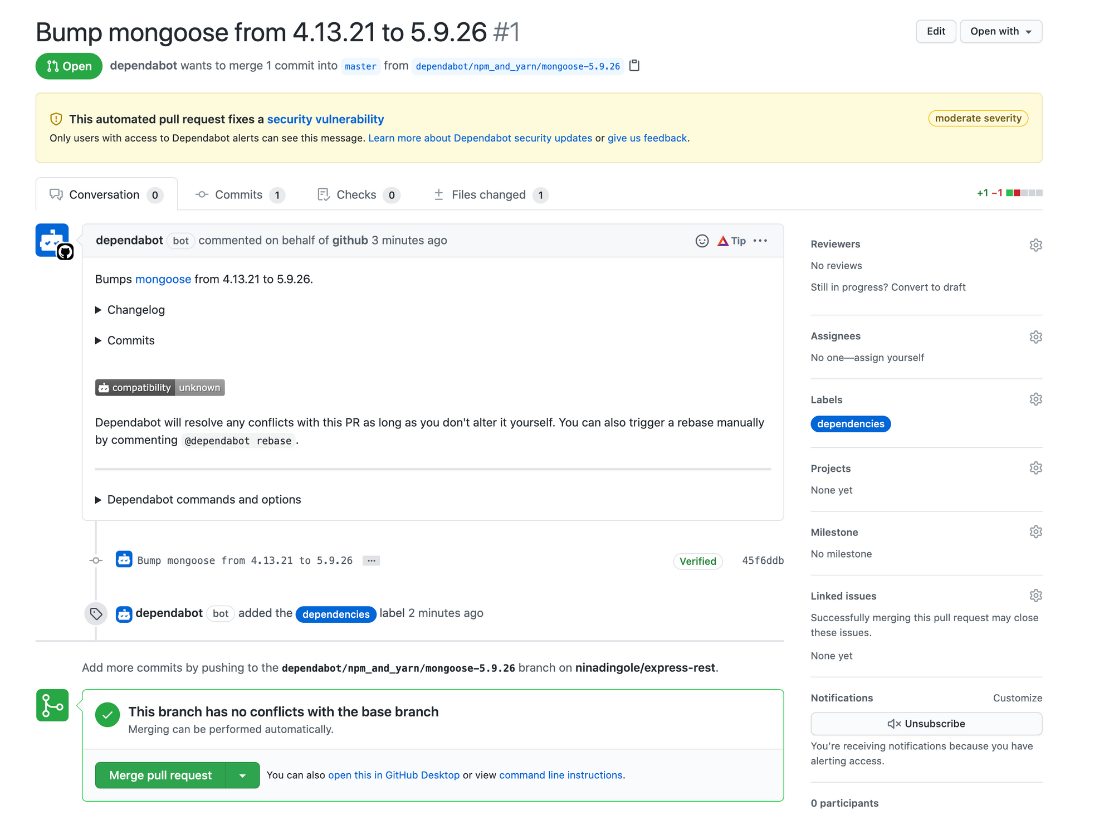Open Milestone settings gear
Viewport: 1114px width, 815px height.
[1035, 532]
